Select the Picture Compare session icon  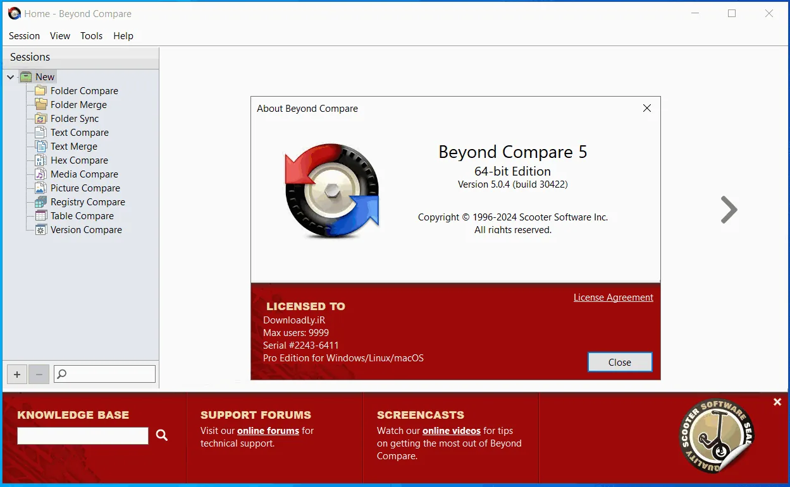(x=40, y=188)
